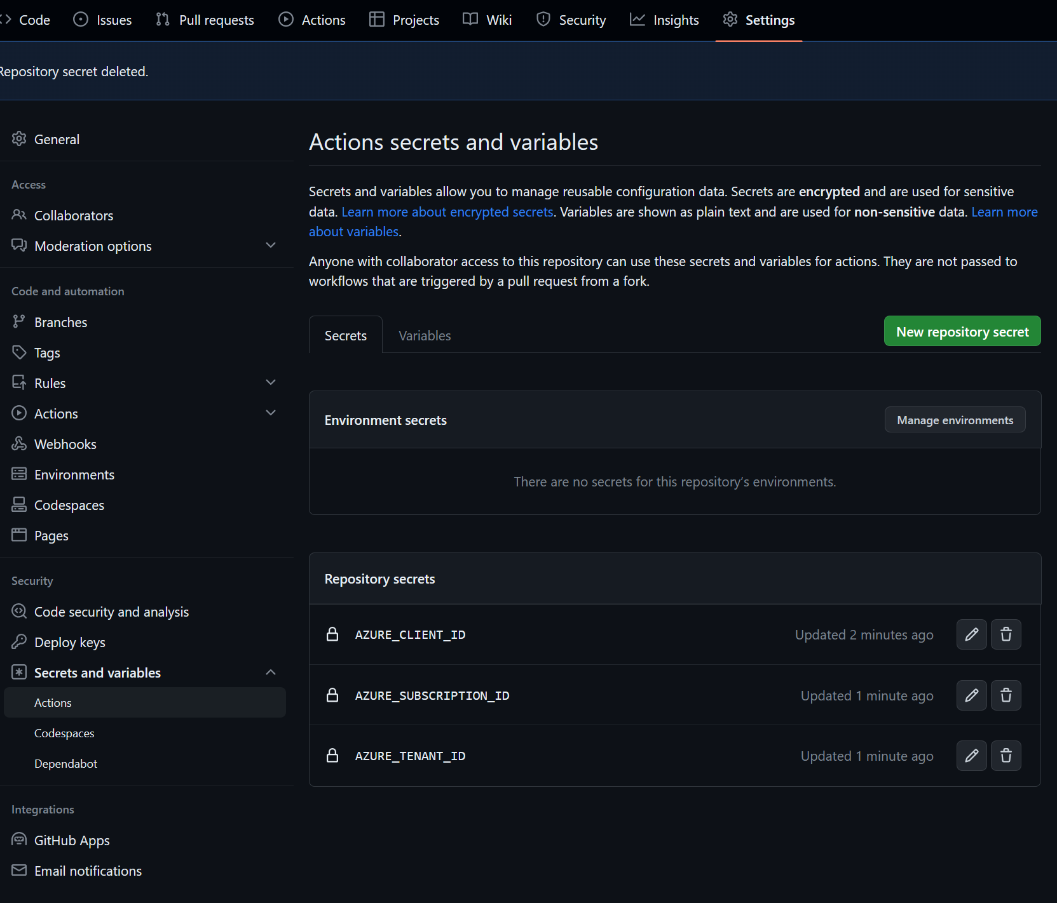Screen dimensions: 1057x903
Task: Collapse the Secrets and variables section
Action: click(271, 672)
